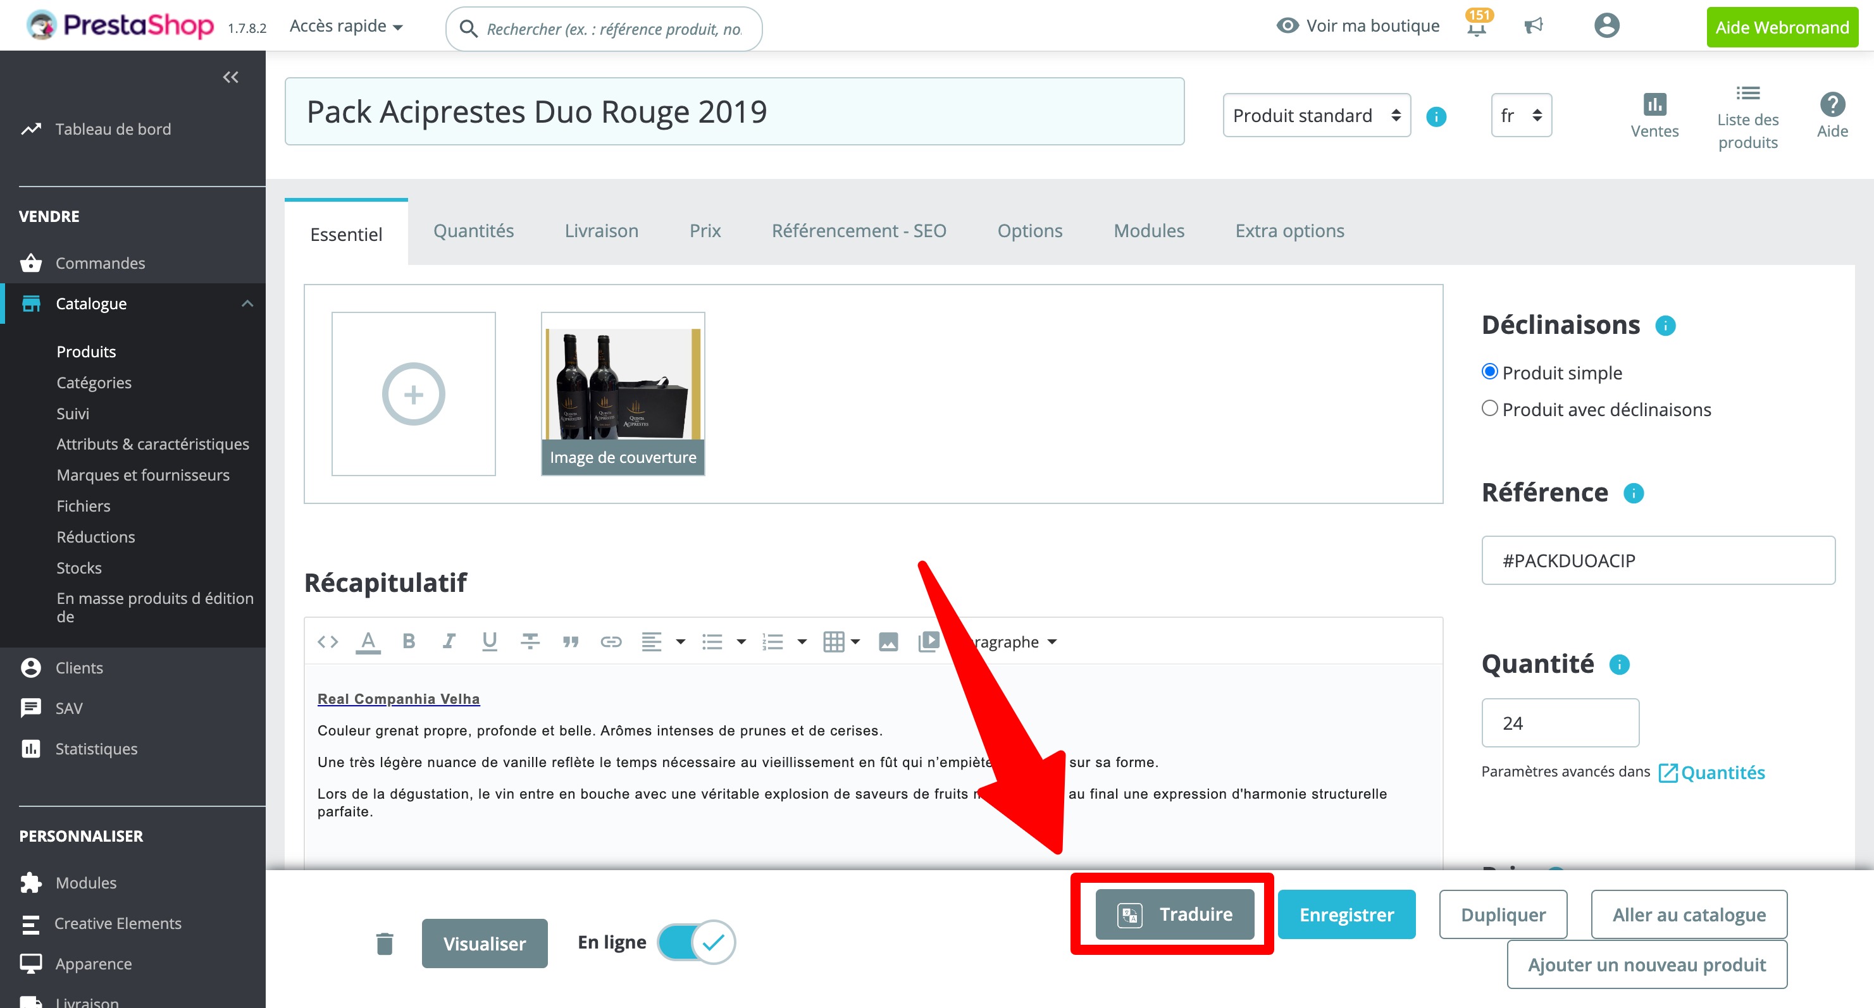The height and width of the screenshot is (1008, 1874).
Task: Click the megaphone announcements icon
Action: click(1534, 26)
